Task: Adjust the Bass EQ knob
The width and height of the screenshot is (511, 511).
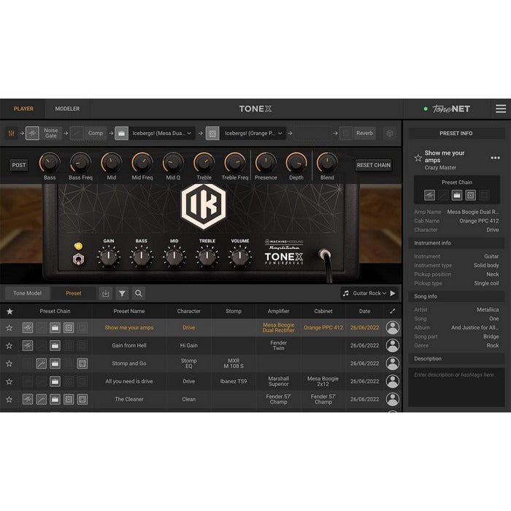Action: (50, 163)
